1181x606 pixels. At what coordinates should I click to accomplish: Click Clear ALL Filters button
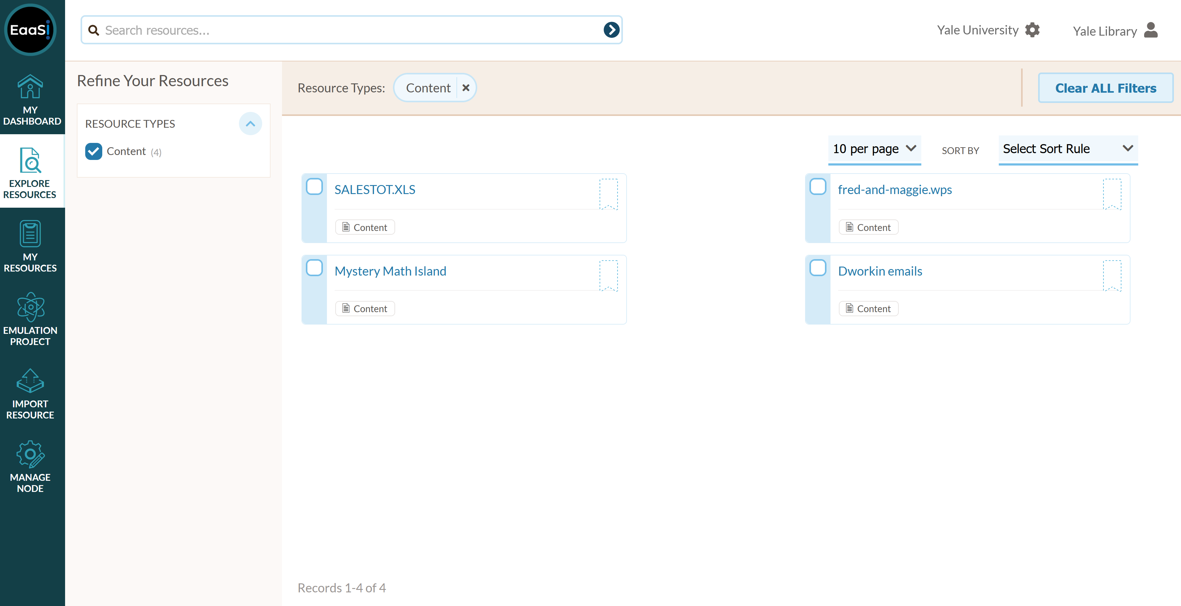coord(1105,88)
